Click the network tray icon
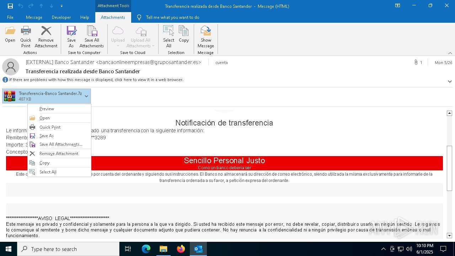 point(401,249)
